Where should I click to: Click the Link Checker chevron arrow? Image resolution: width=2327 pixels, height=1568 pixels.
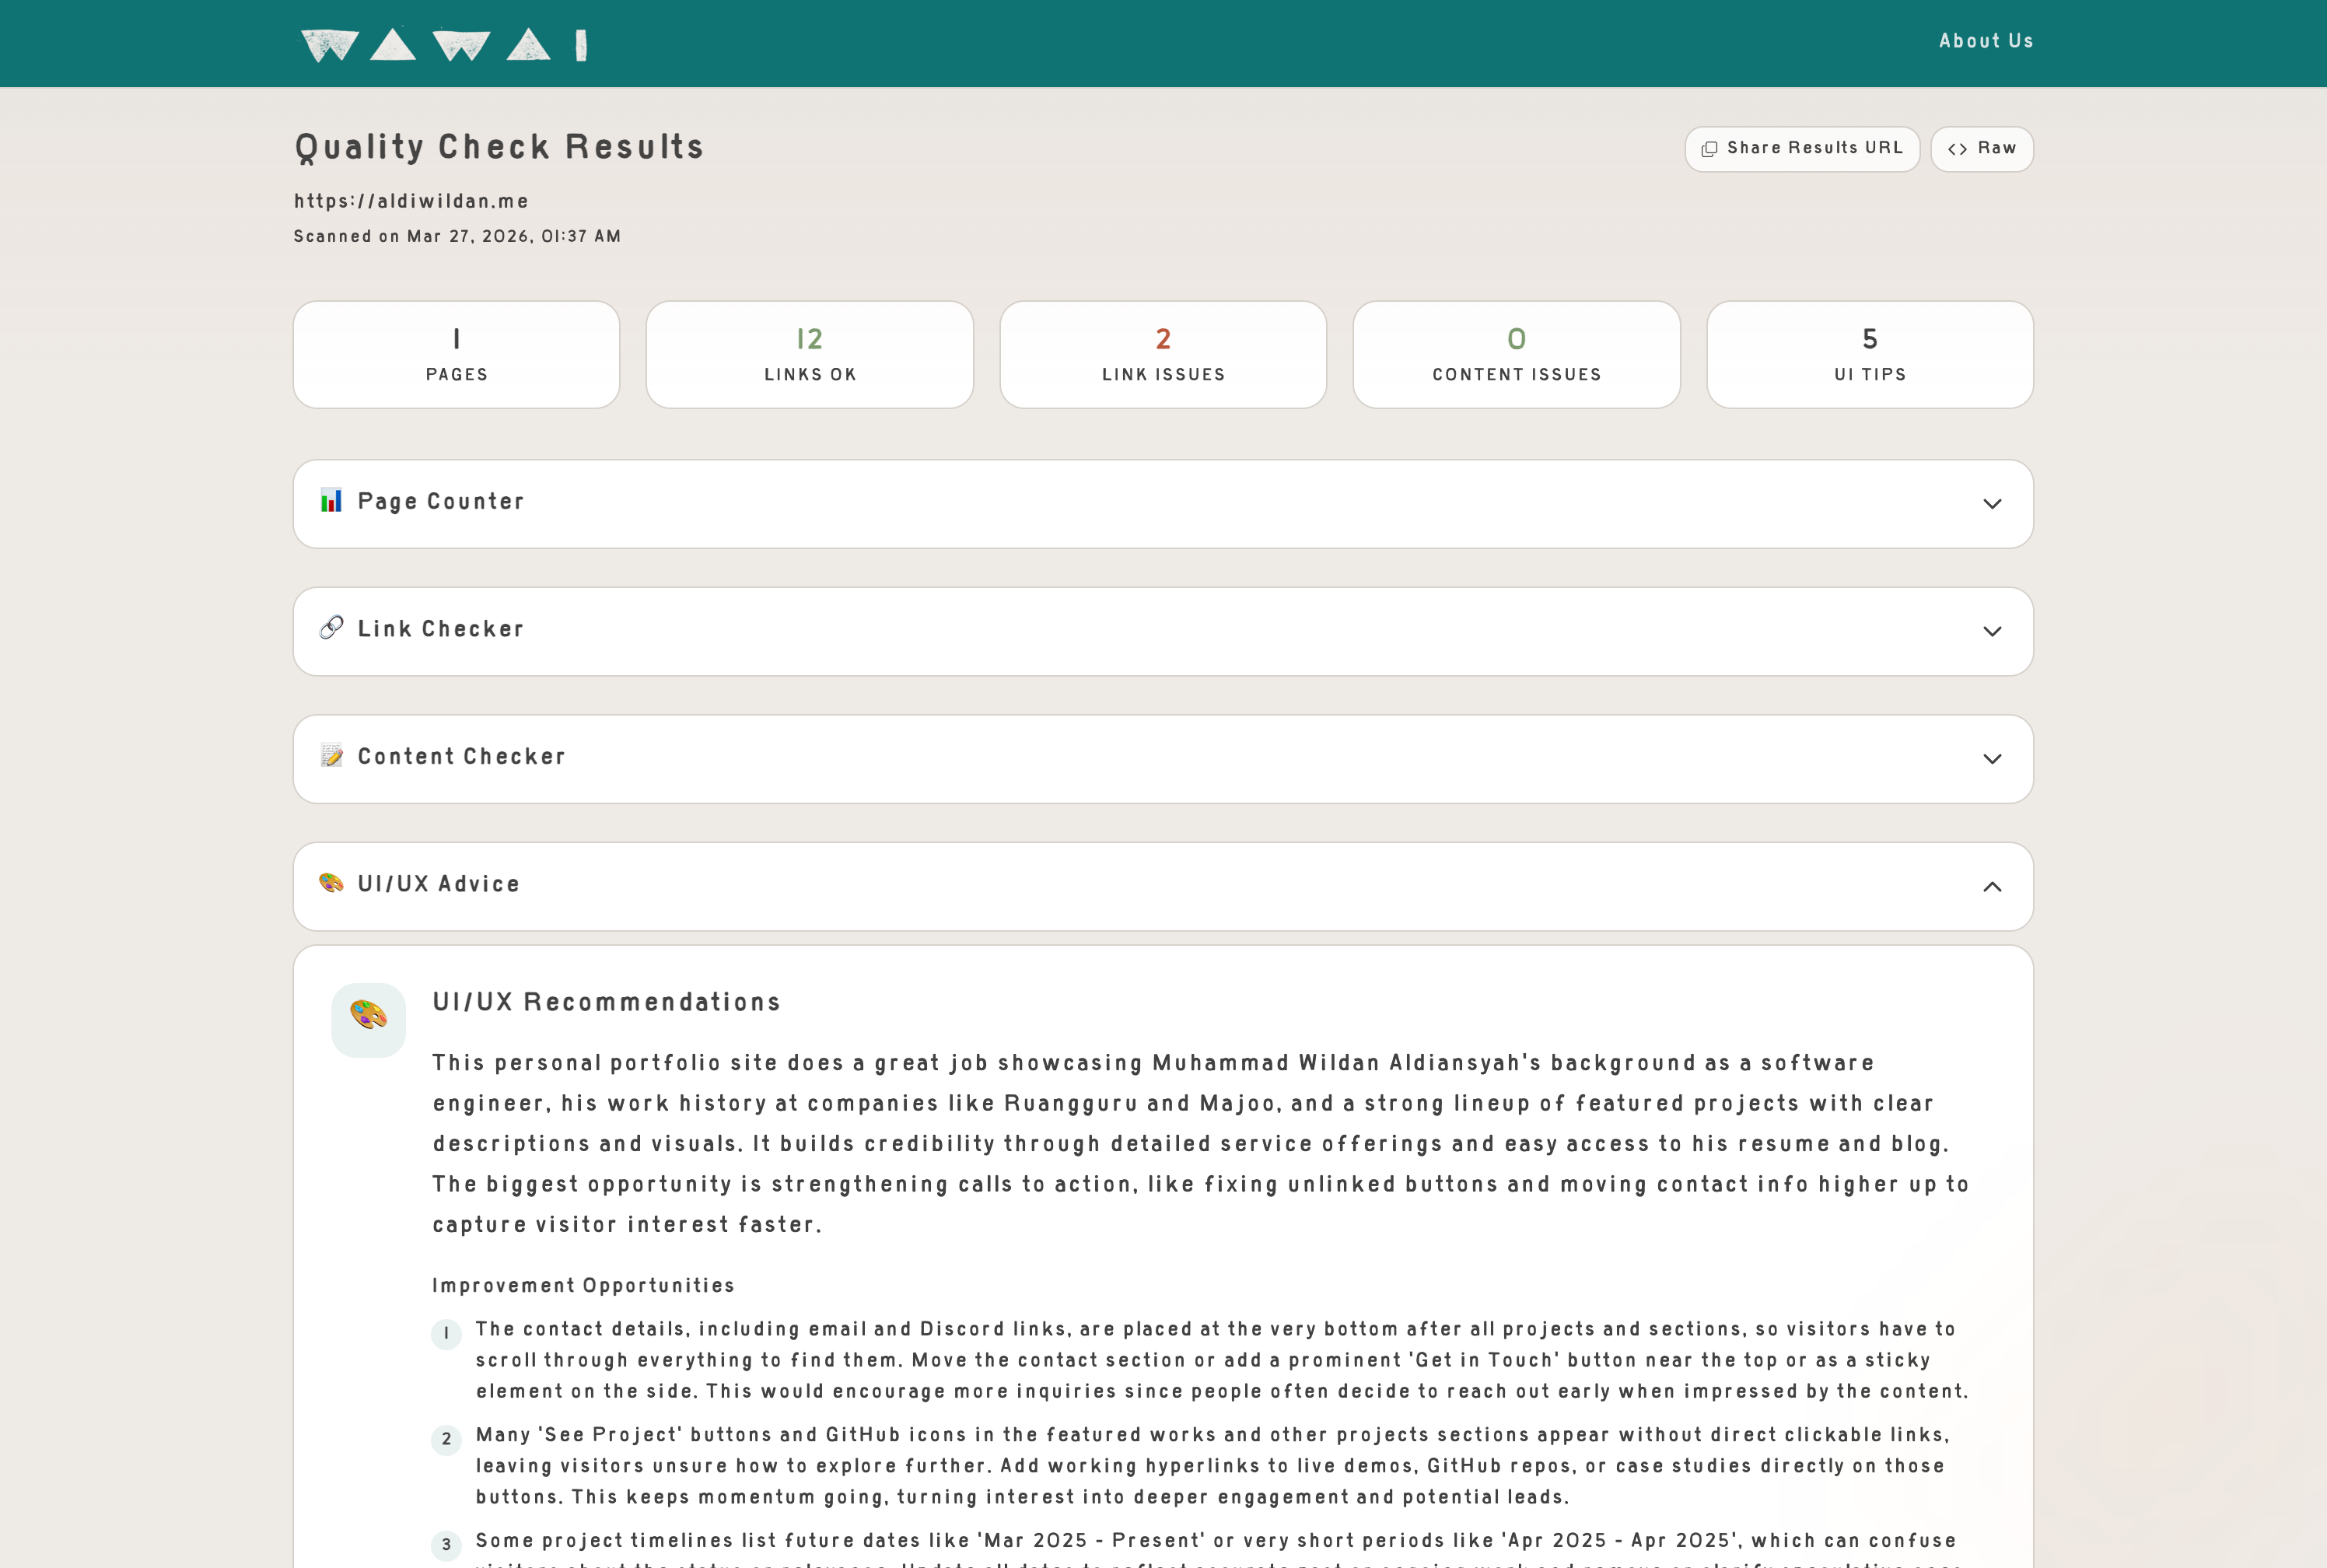tap(1992, 632)
